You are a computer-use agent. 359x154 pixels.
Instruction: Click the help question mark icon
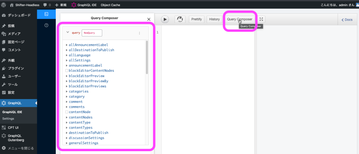point(46,25)
